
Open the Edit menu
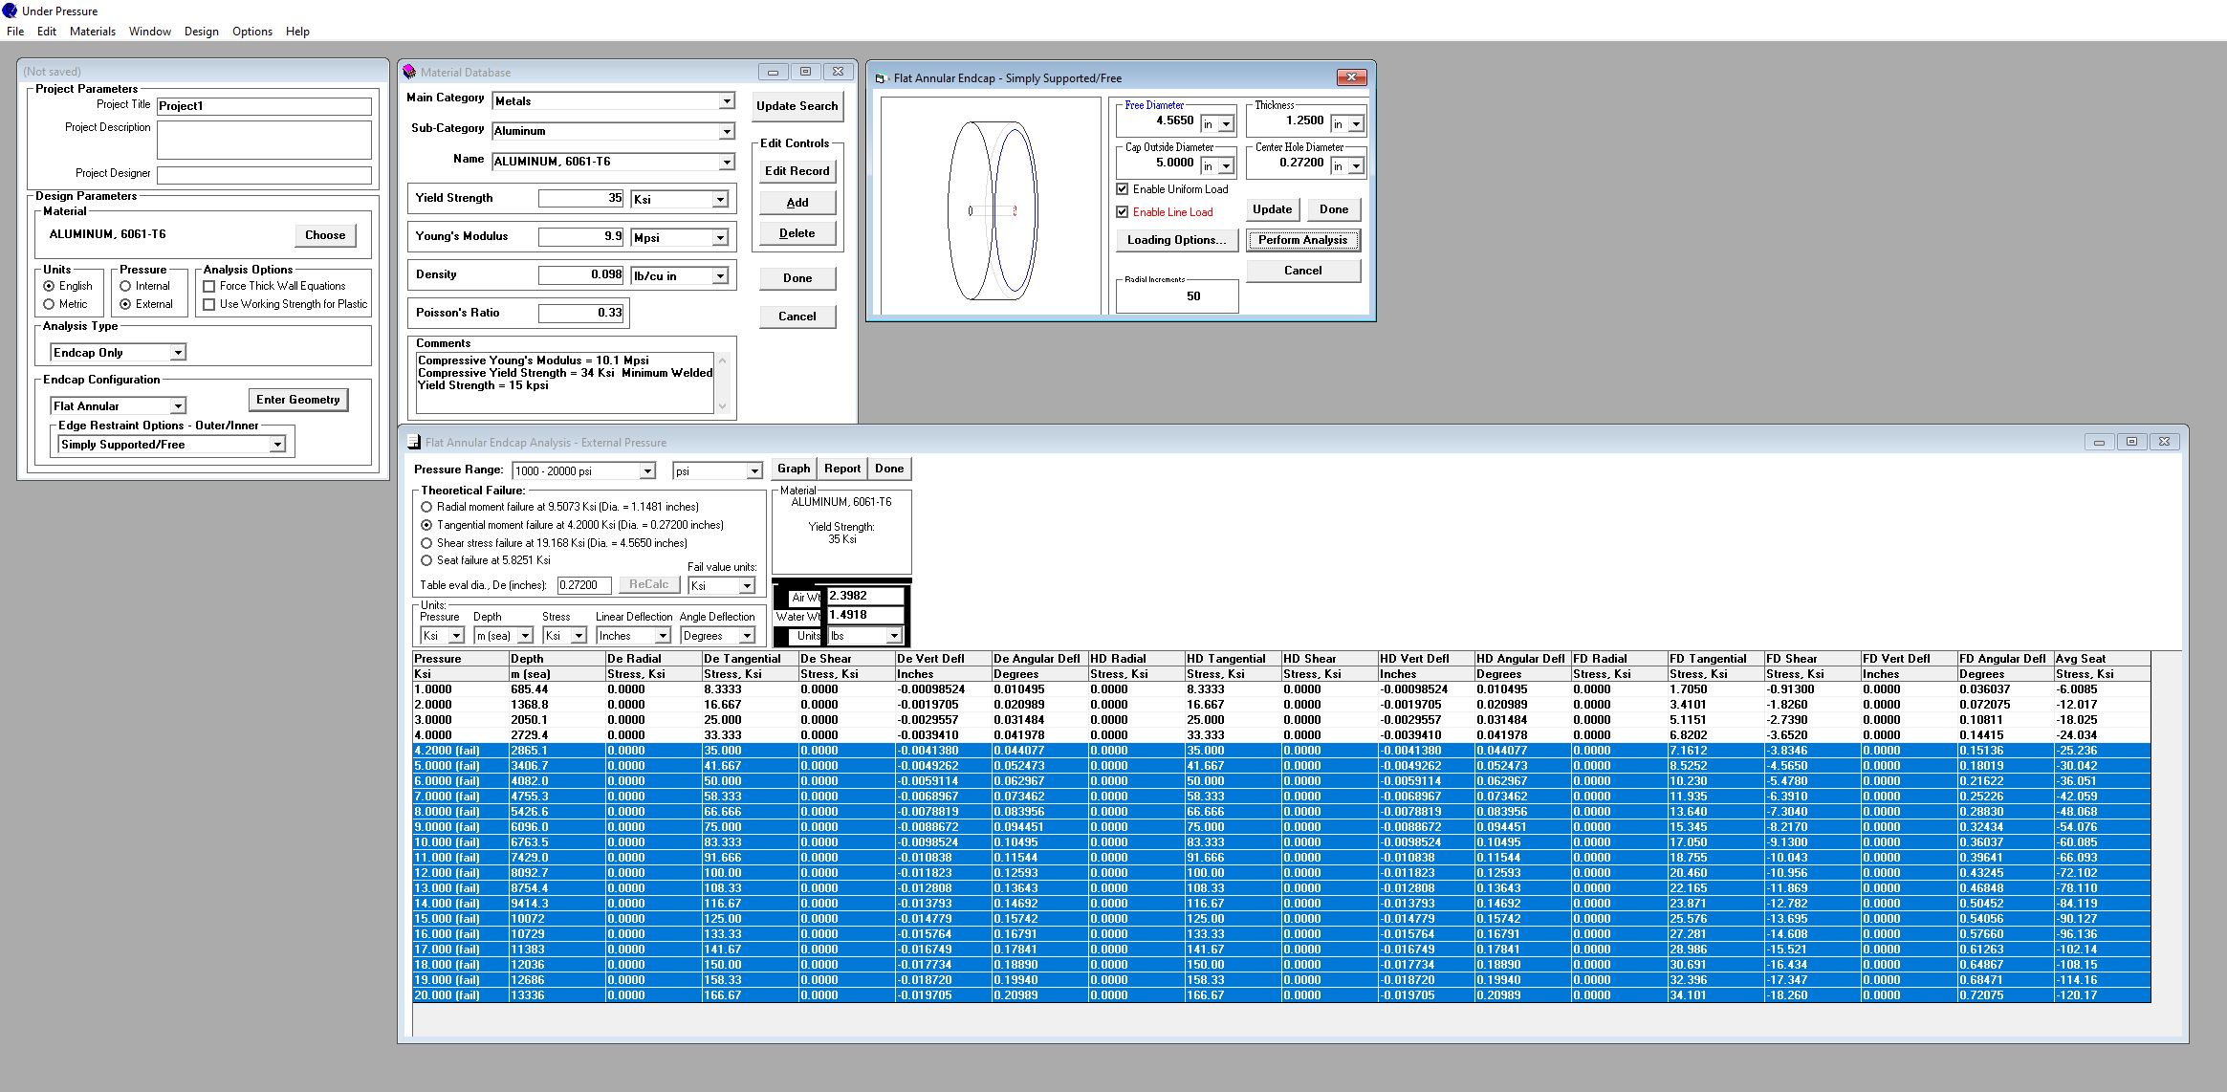[47, 32]
